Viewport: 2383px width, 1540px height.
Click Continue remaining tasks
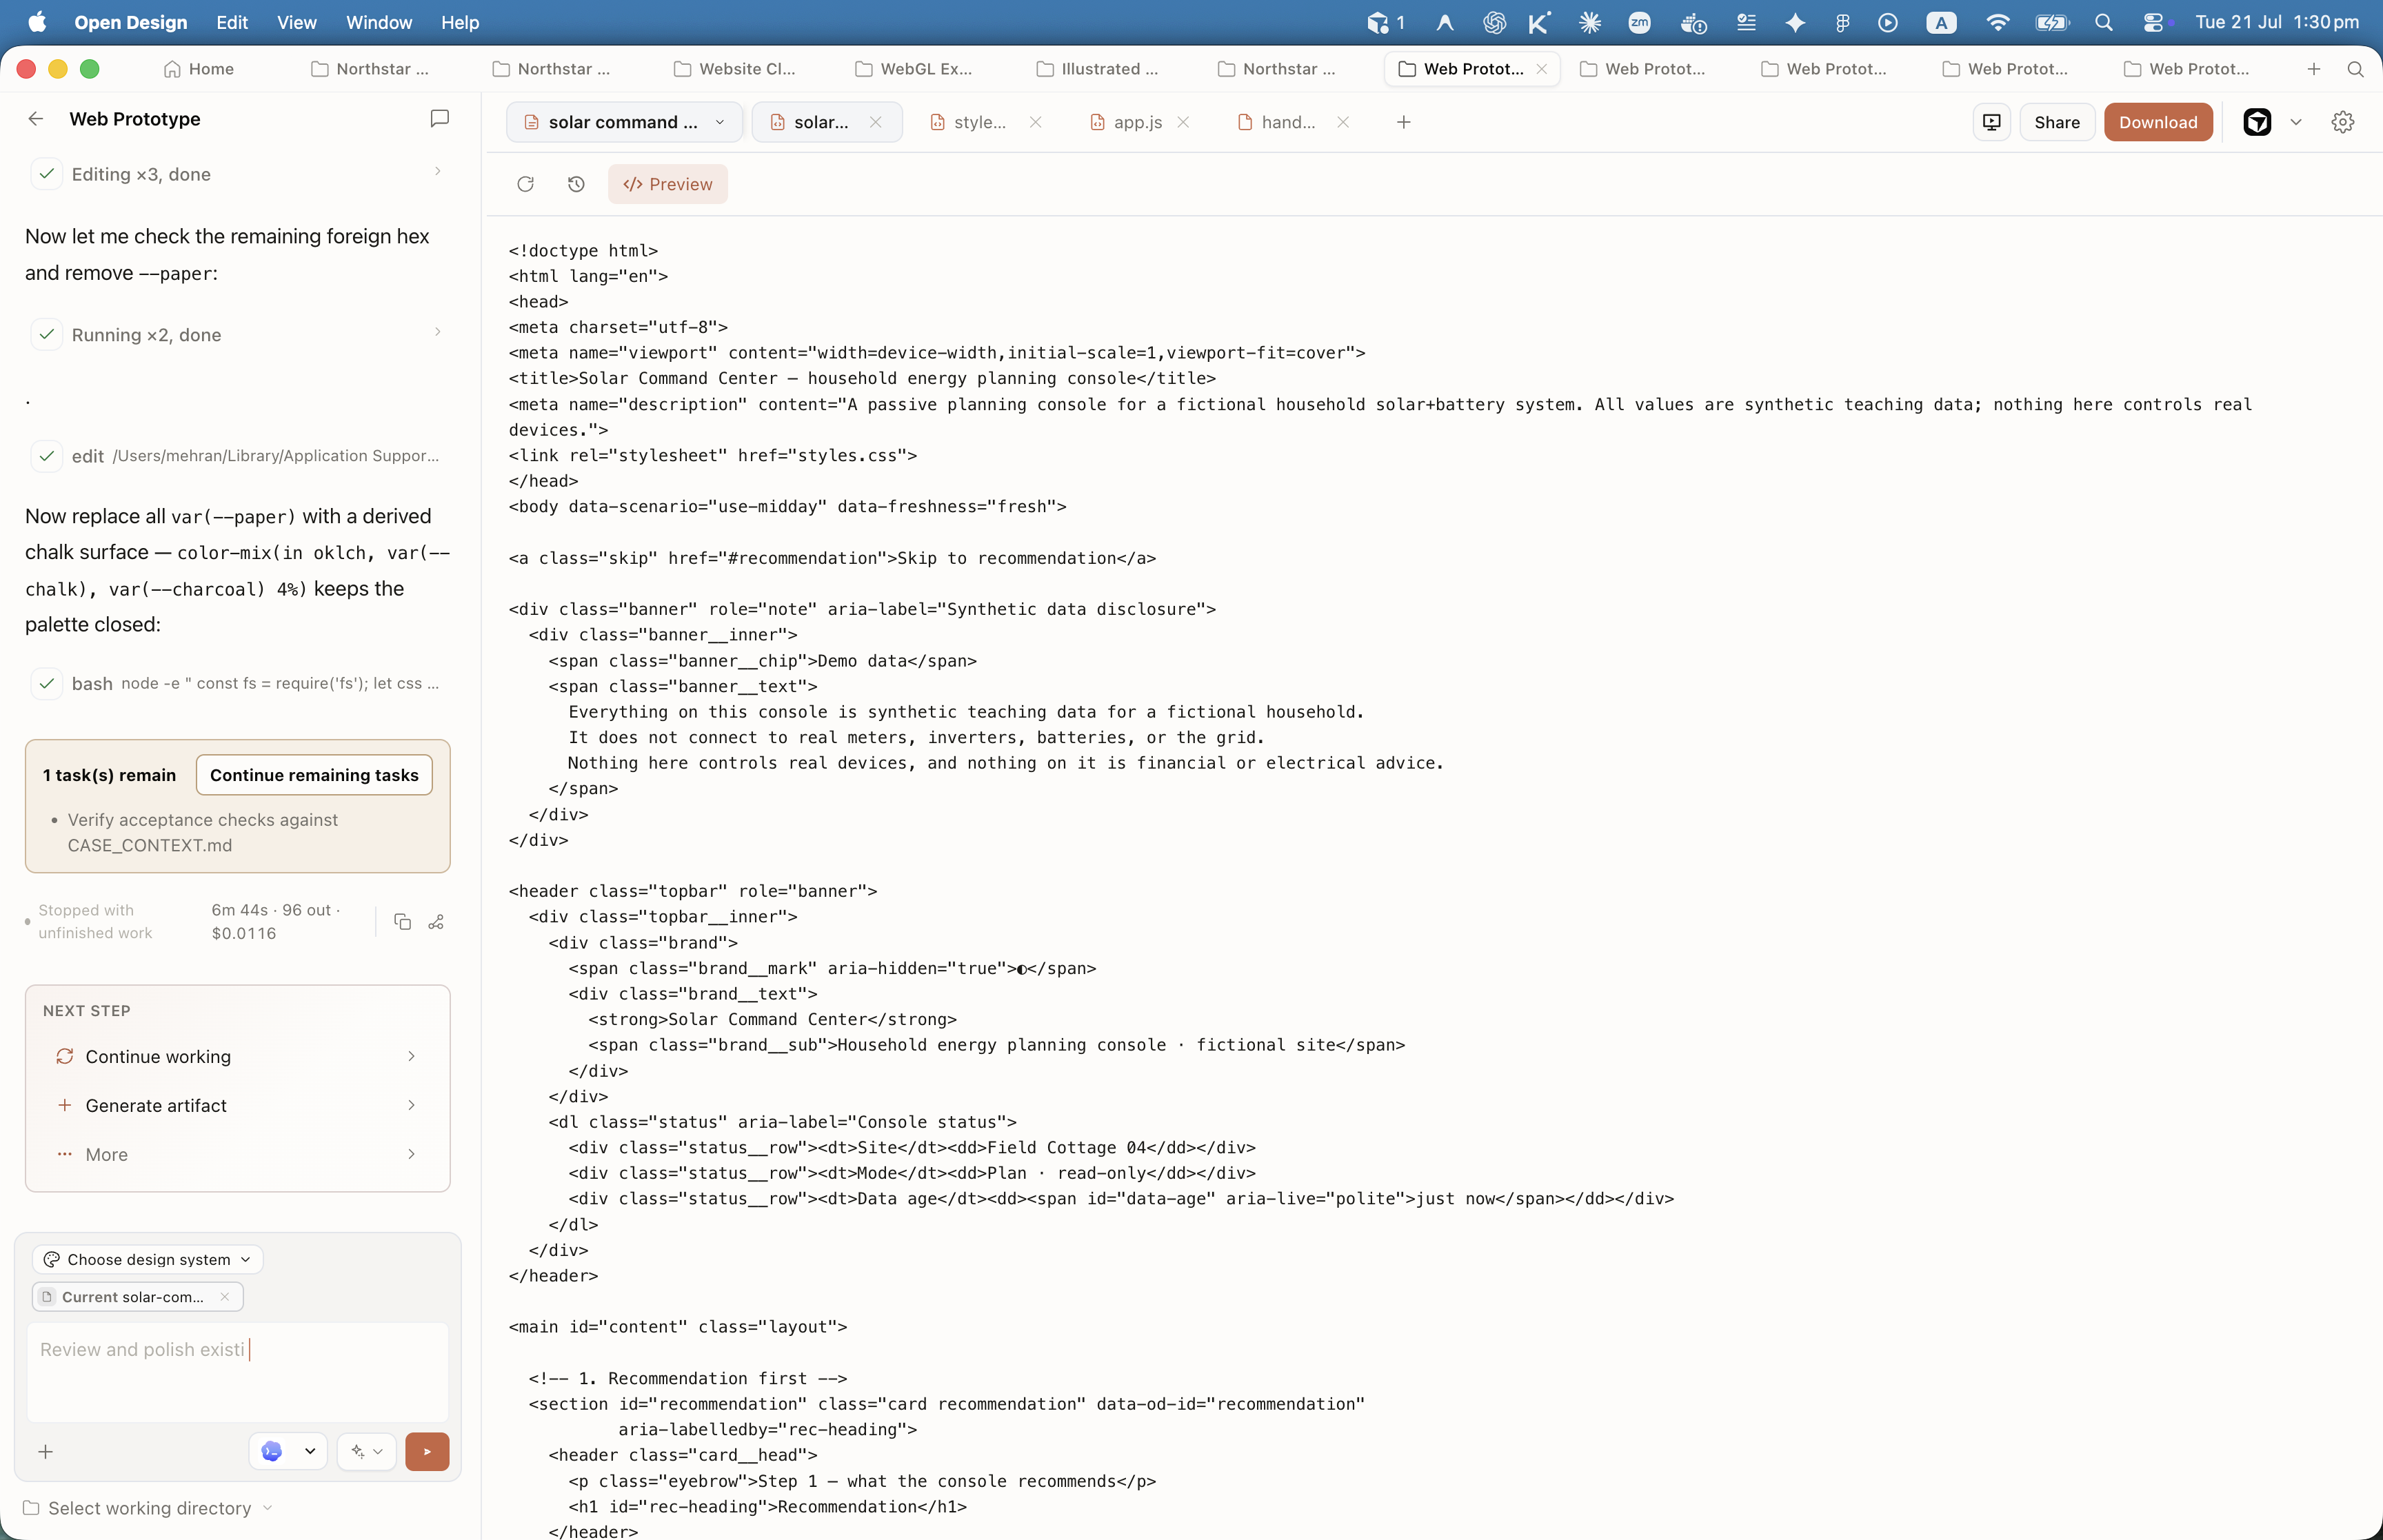[314, 775]
